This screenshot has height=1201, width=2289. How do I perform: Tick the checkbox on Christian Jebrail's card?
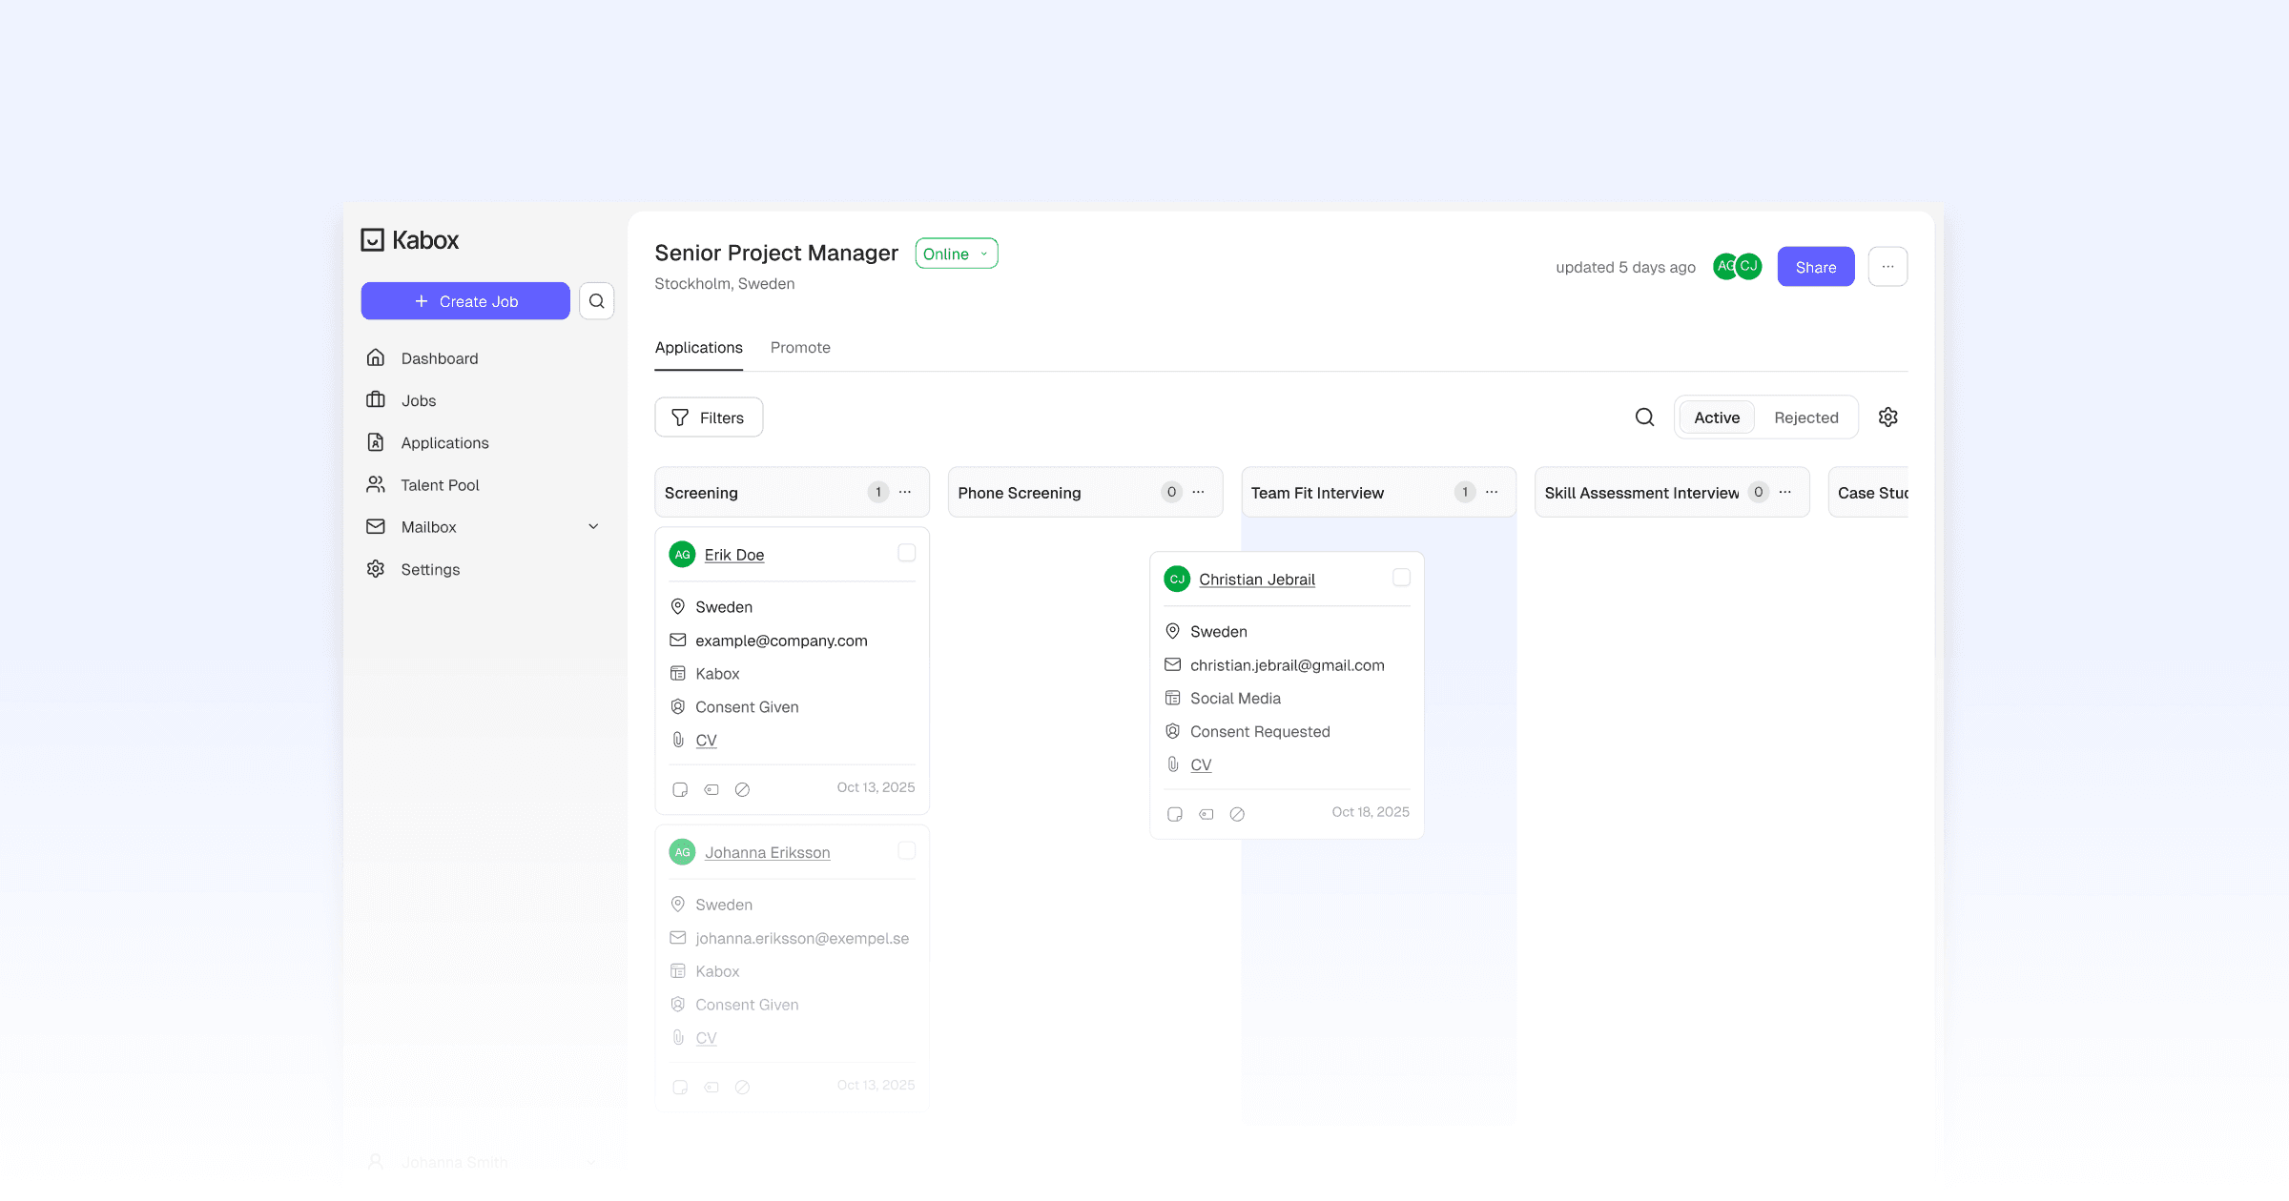tap(1401, 578)
